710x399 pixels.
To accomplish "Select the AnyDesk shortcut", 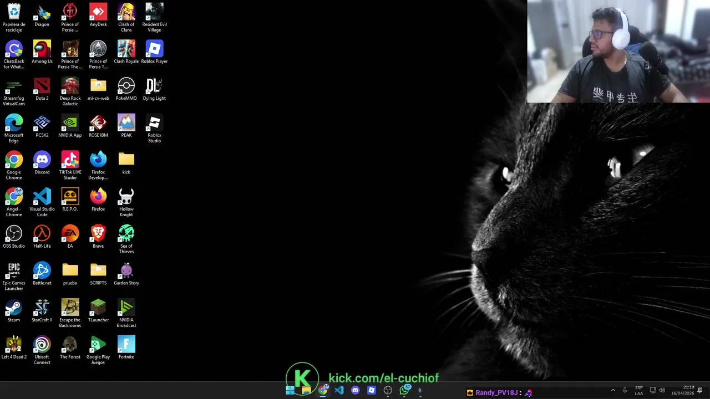I will (x=98, y=15).
